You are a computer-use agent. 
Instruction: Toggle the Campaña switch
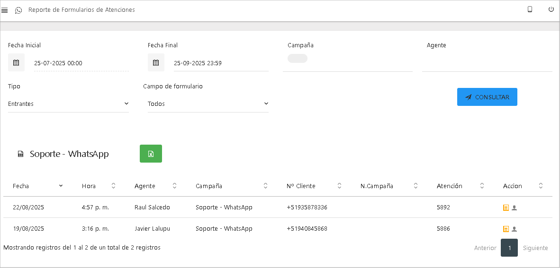point(298,59)
